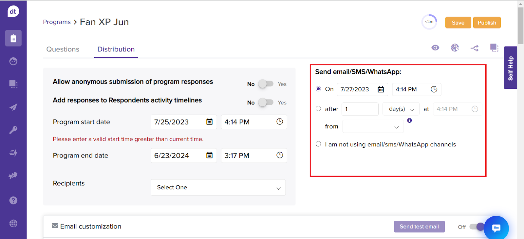Select the 'after' send schedule radio button
The image size is (524, 239).
pyautogui.click(x=318, y=109)
